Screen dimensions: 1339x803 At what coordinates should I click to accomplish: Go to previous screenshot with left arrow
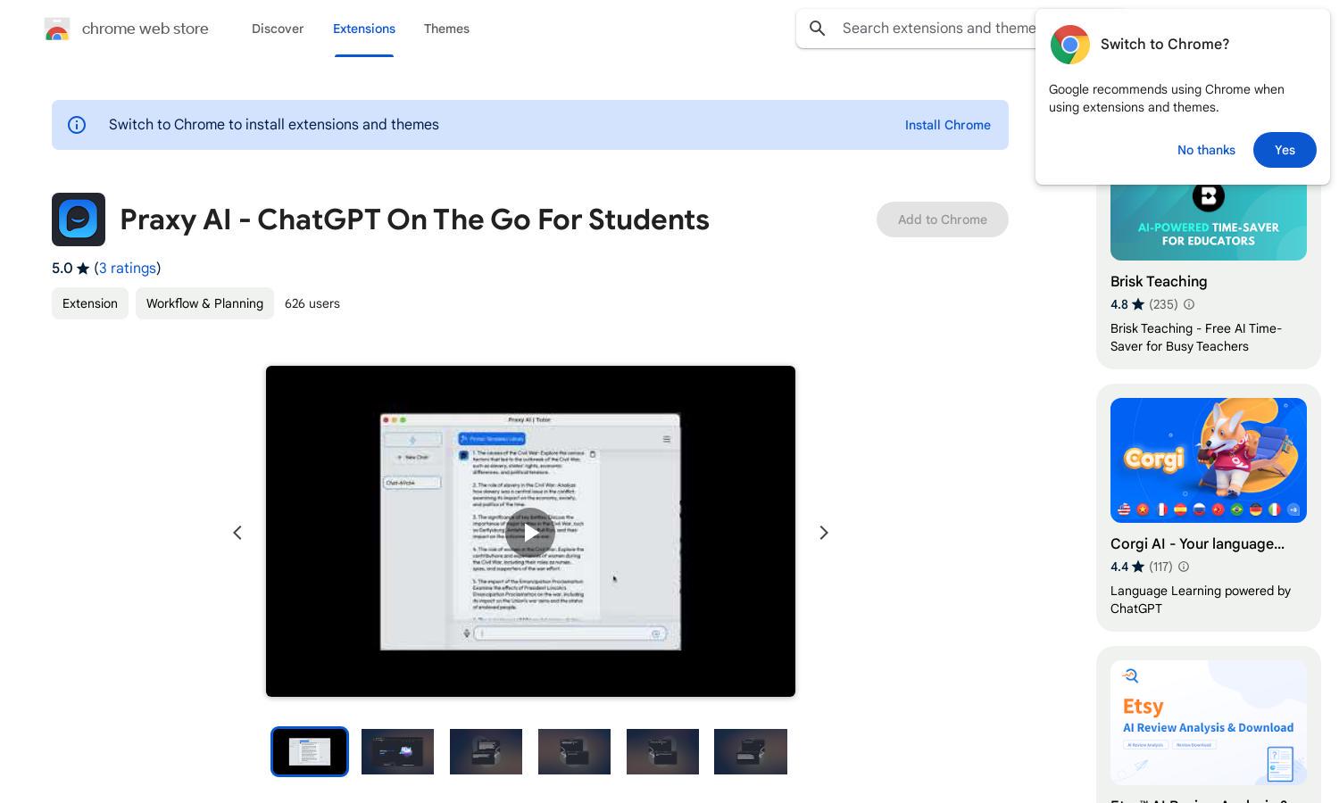coord(237,533)
